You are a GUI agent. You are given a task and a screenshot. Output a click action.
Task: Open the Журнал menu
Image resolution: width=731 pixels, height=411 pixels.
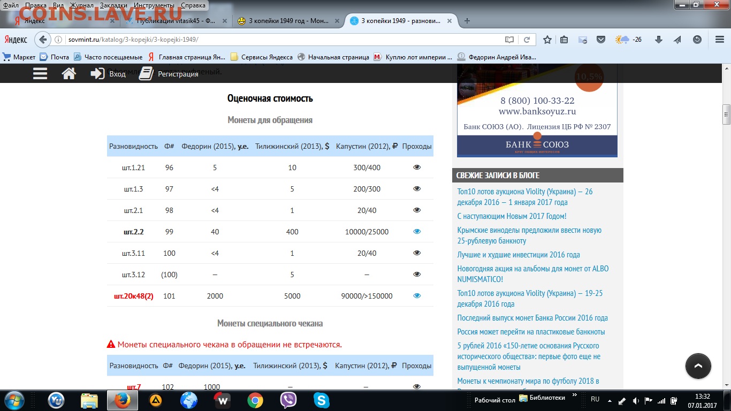[x=81, y=5]
